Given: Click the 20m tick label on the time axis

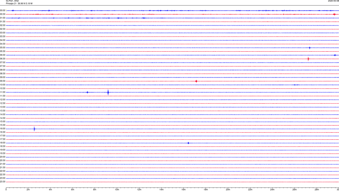Looking at the screenshot, I should [x=228, y=190].
